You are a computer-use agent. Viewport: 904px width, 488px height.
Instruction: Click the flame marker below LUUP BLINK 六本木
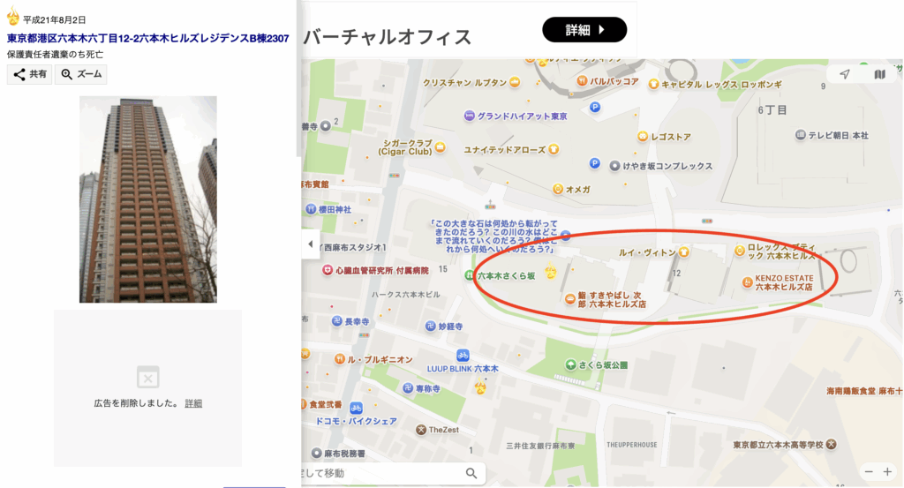click(479, 386)
